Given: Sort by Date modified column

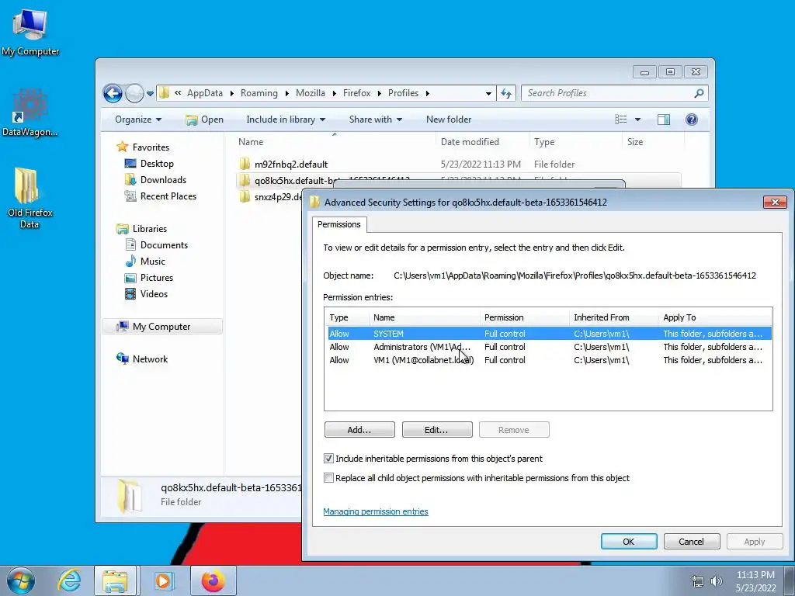Looking at the screenshot, I should [x=481, y=142].
